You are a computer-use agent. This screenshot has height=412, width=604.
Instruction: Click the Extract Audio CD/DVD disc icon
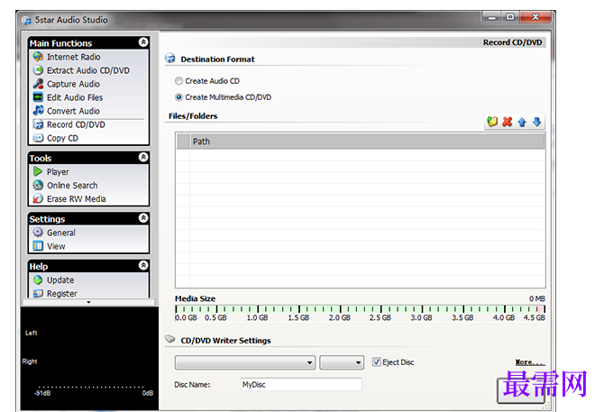point(38,70)
